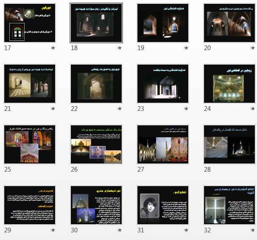Select the highlighted slide 18 thumbnail
Screen dimensions: 257x240
coord(96,23)
